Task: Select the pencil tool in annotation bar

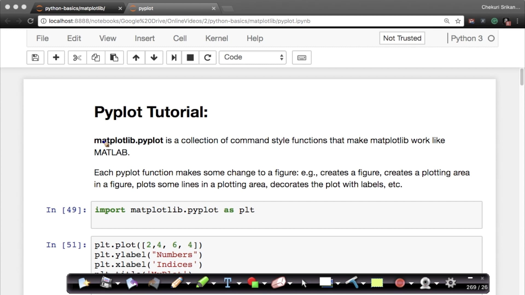Action: click(177, 283)
